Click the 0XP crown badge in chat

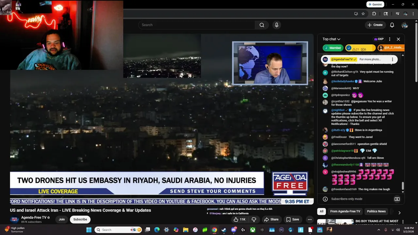pyautogui.click(x=379, y=39)
